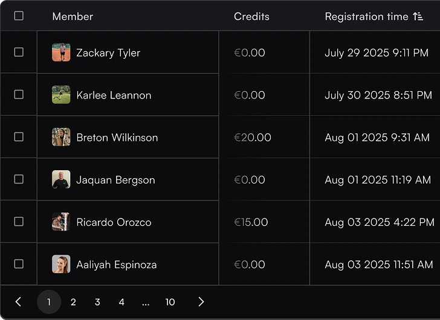
Task: Jump to page 10
Action: tap(170, 302)
